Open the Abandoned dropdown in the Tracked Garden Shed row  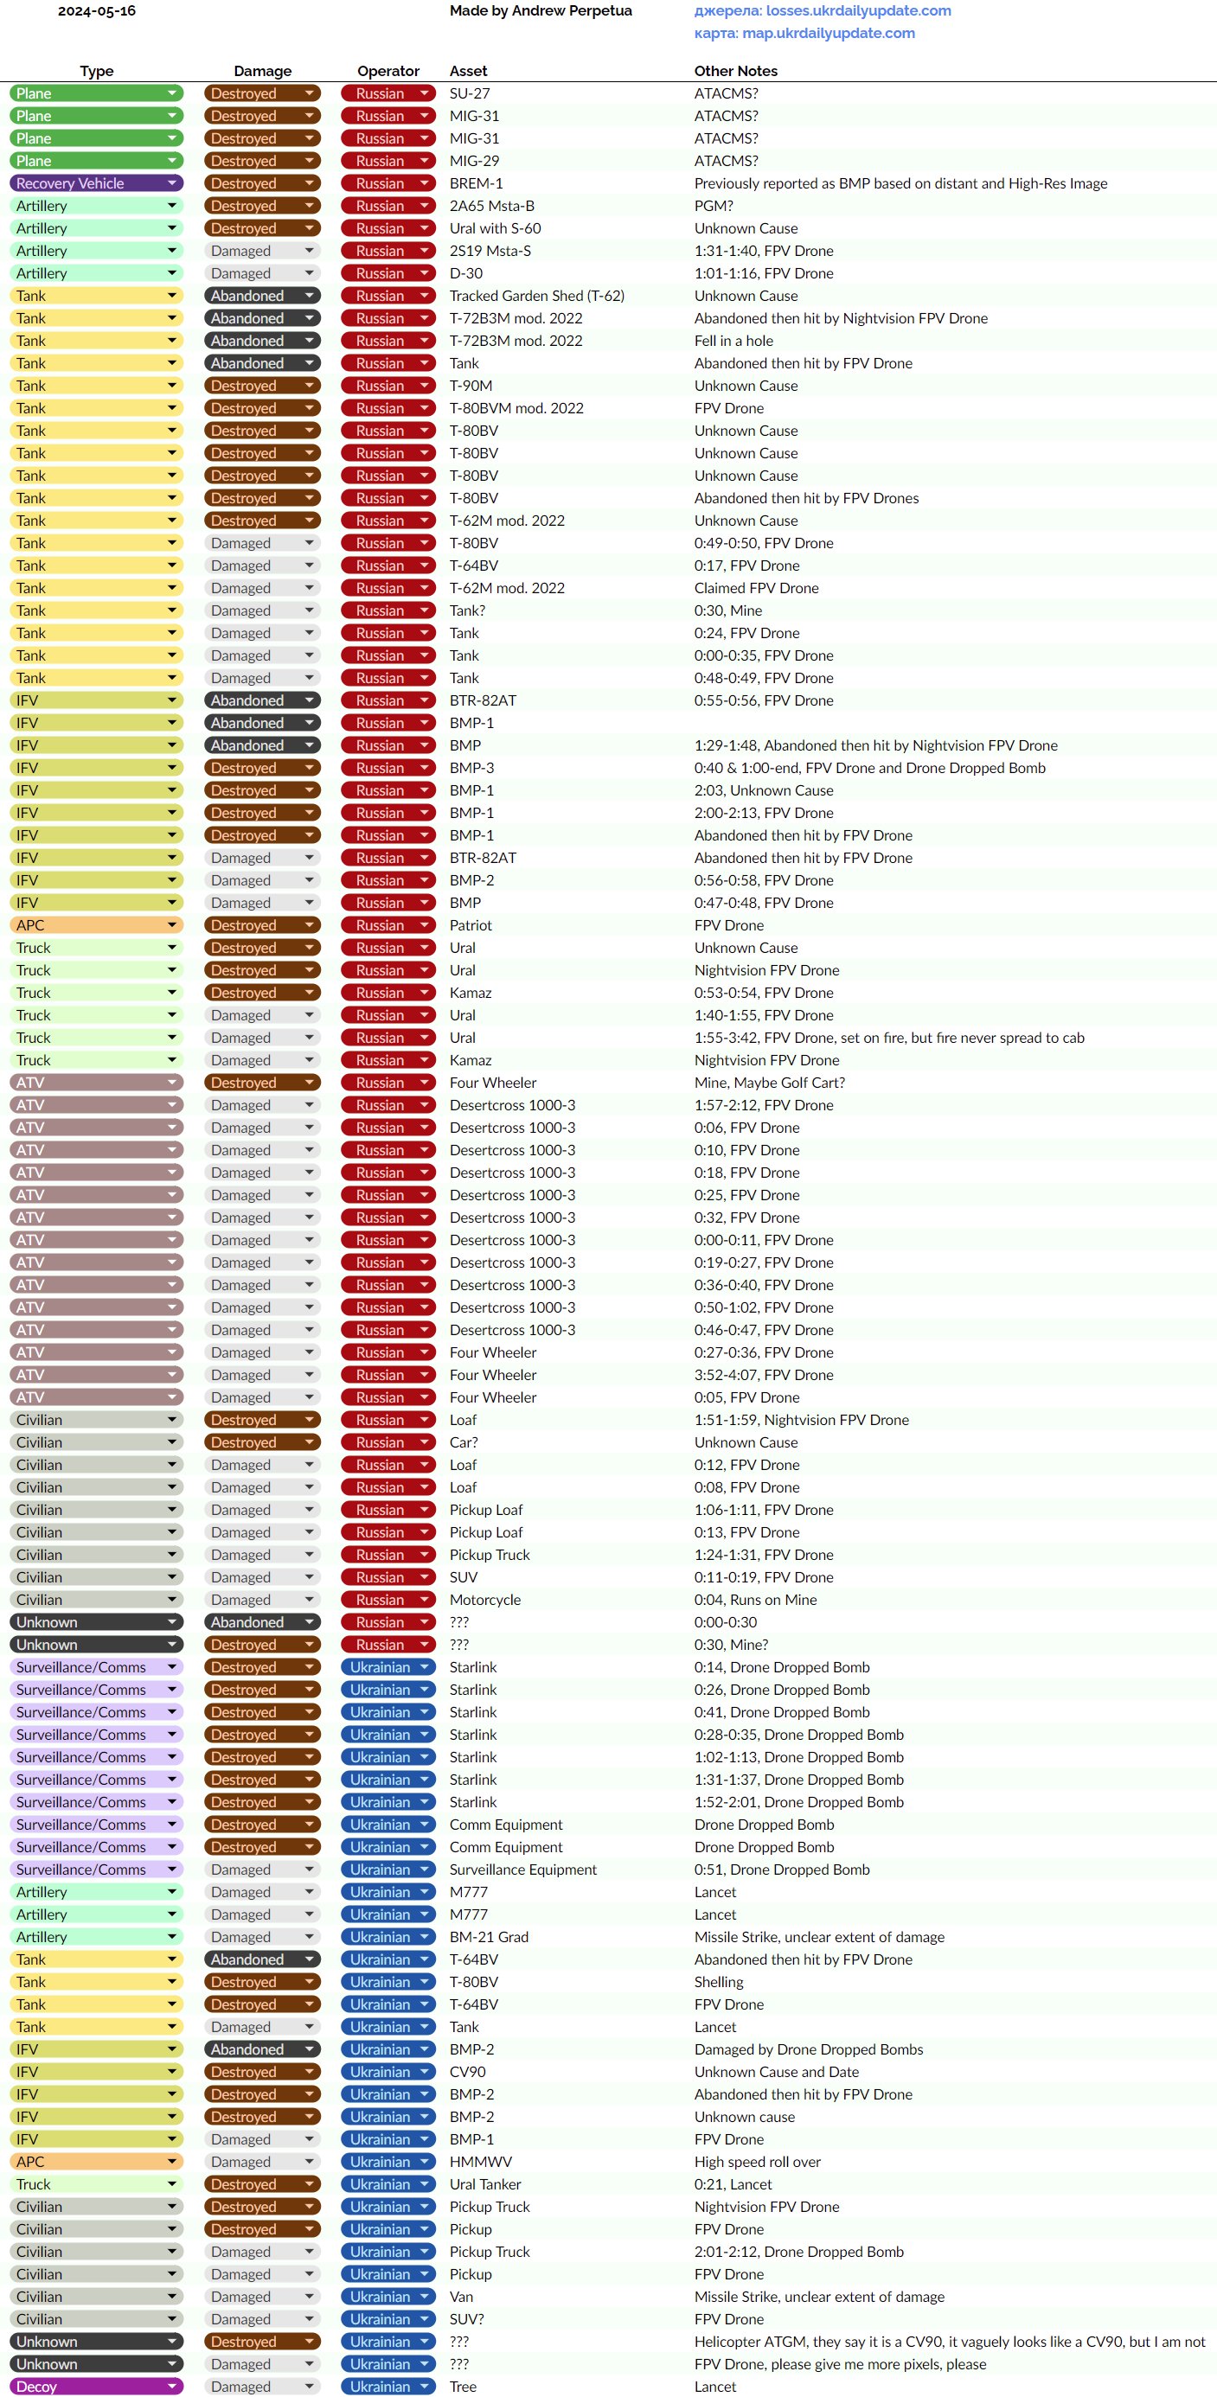tap(262, 296)
